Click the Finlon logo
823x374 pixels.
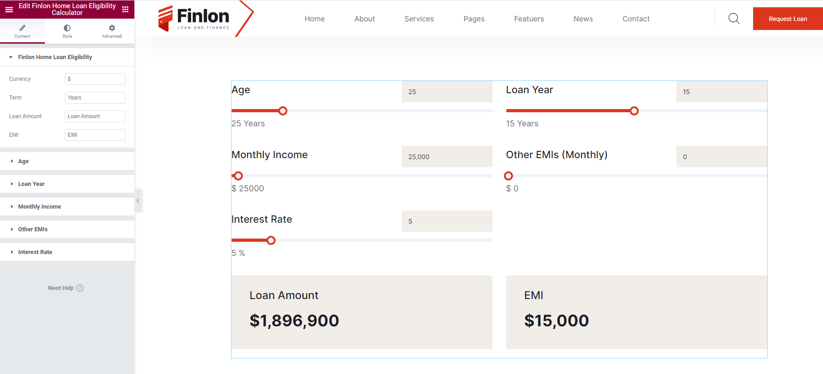pos(194,19)
